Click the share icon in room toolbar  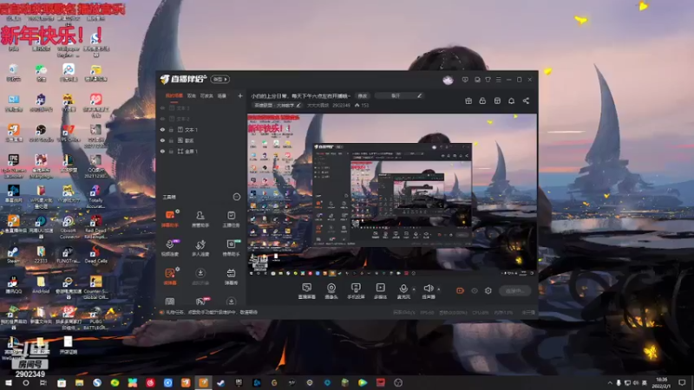(x=526, y=101)
